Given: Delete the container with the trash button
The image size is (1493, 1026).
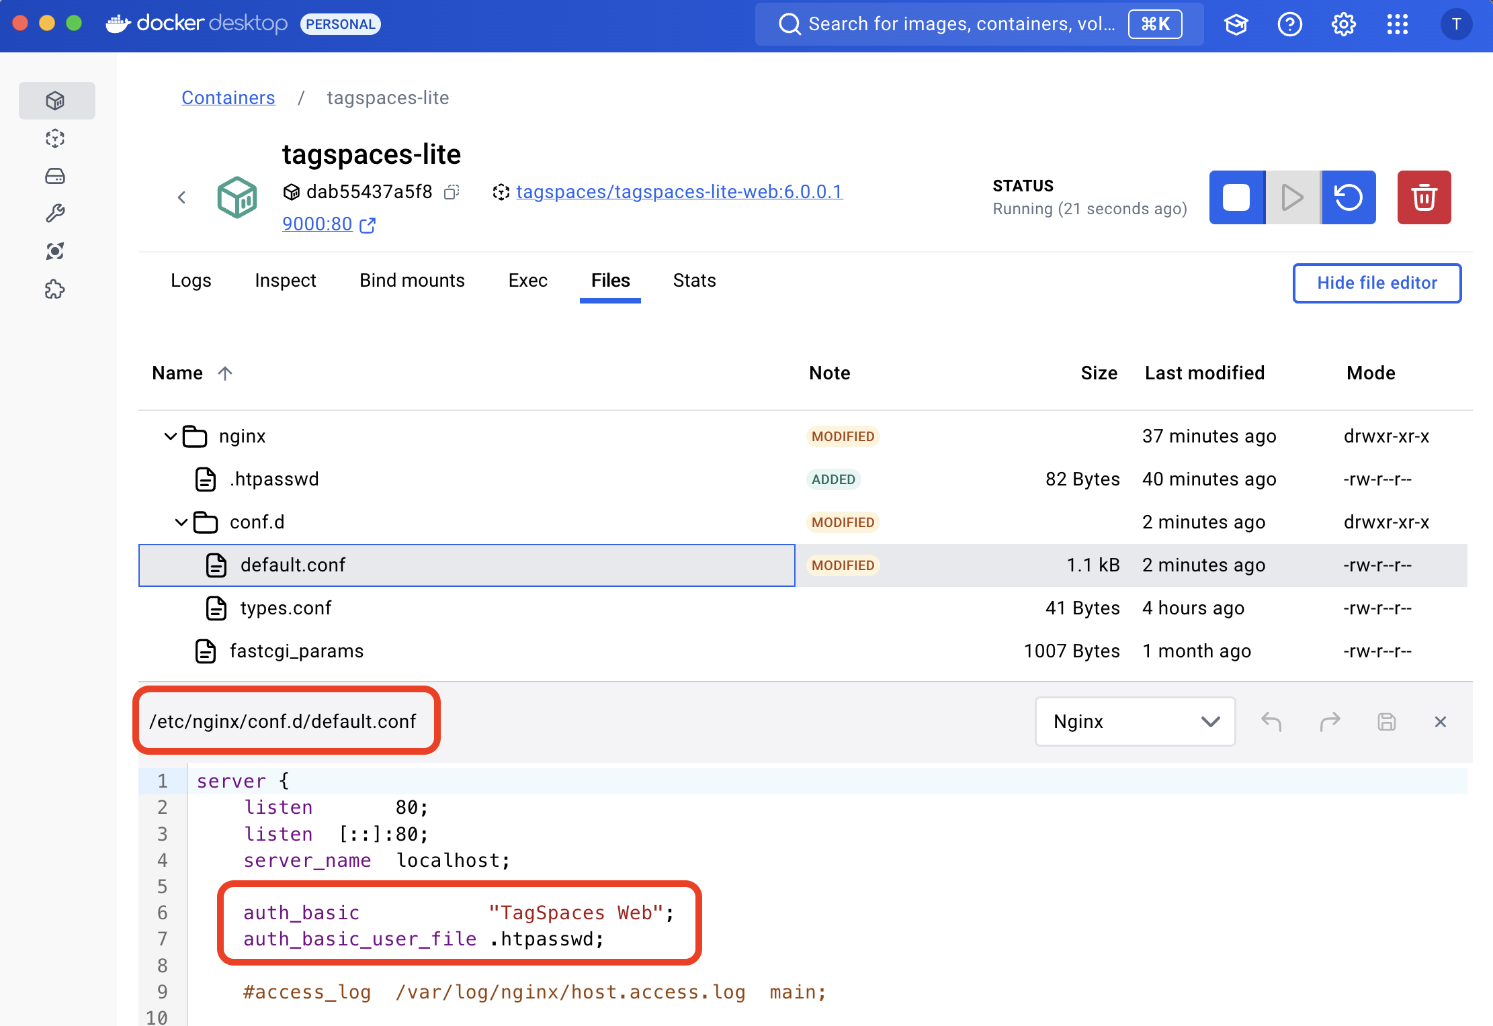Looking at the screenshot, I should [1424, 197].
